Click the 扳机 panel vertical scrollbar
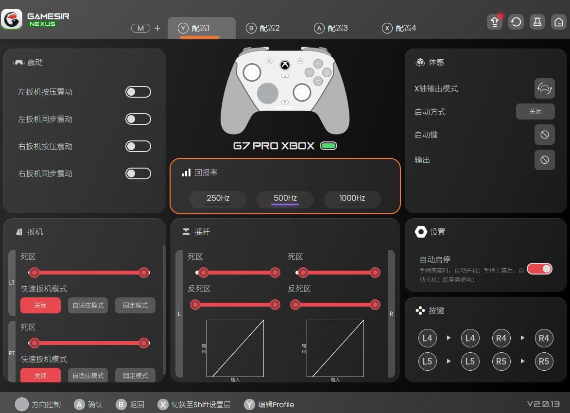Screen dimensions: 570x413 click(x=164, y=310)
